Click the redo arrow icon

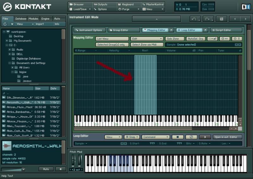tap(207, 19)
